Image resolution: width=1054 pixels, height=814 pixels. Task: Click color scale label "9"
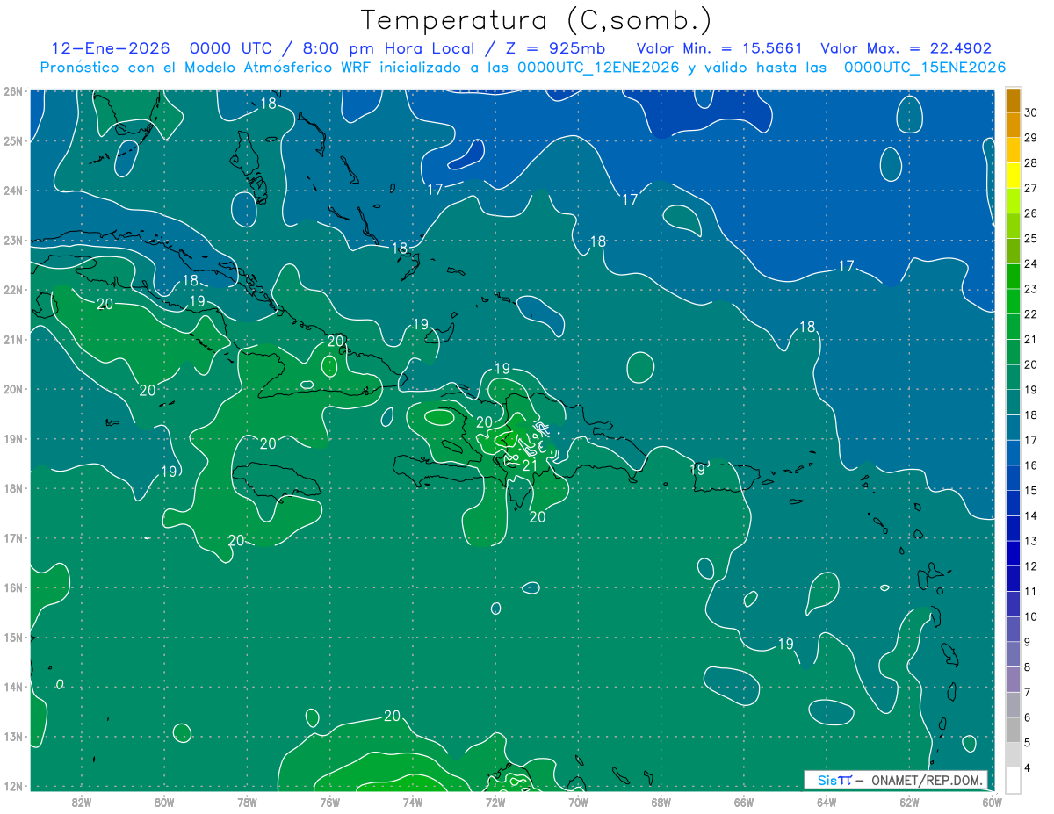coord(1028,642)
